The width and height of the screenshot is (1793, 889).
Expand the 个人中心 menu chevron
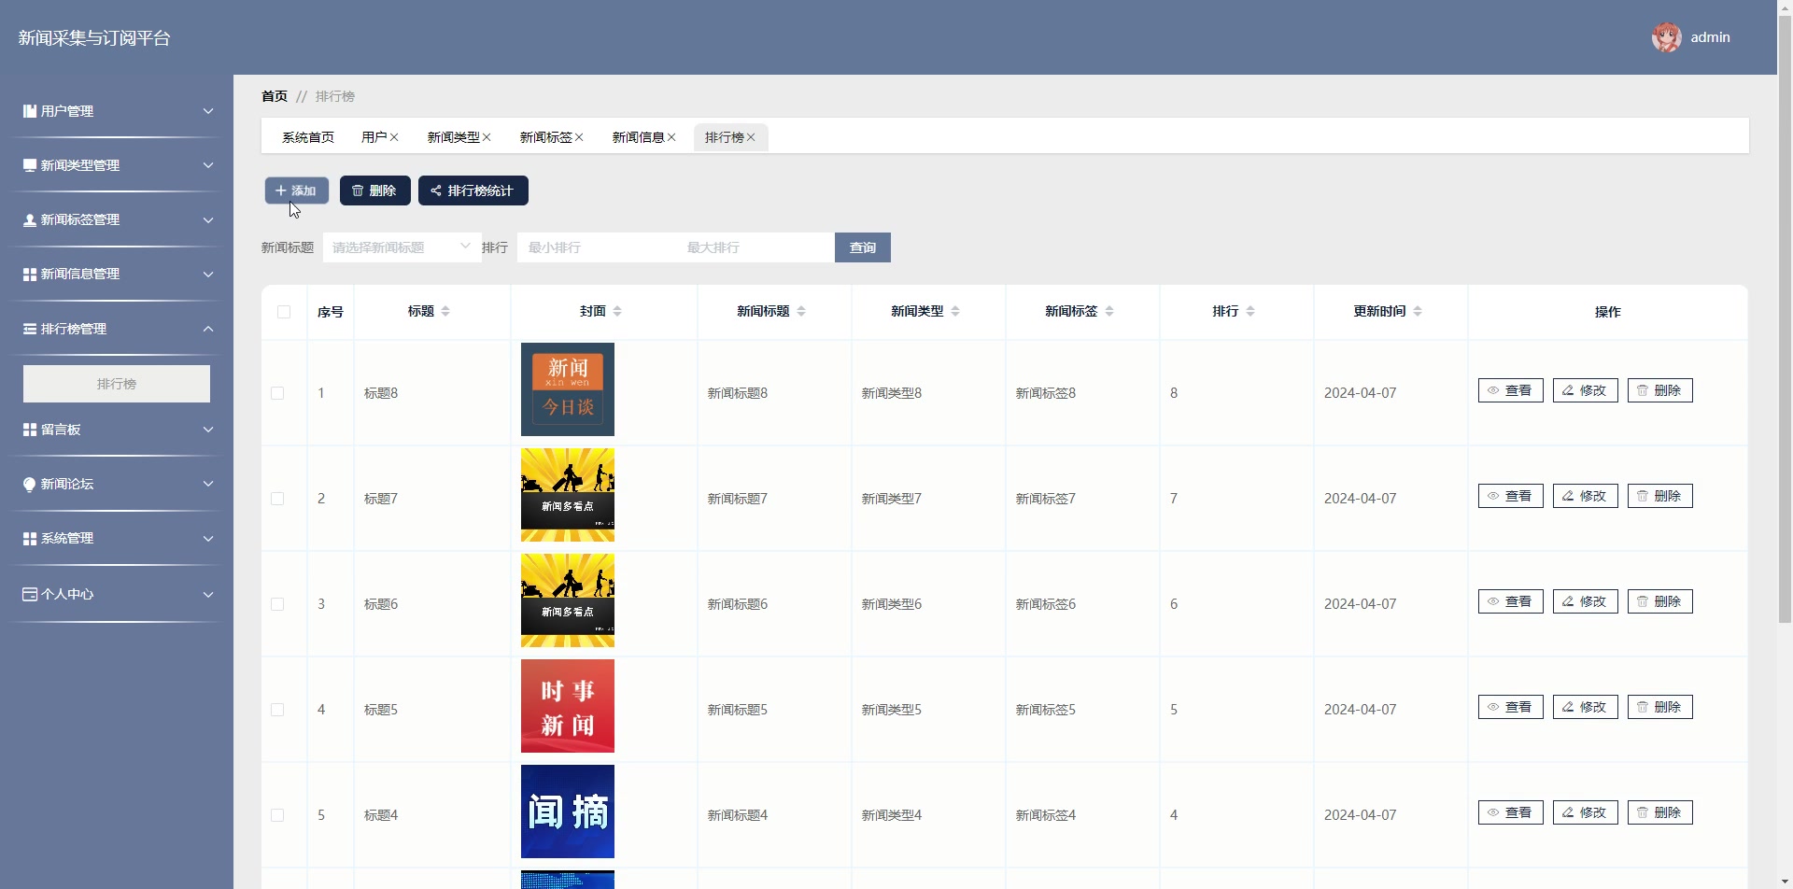[x=208, y=594]
